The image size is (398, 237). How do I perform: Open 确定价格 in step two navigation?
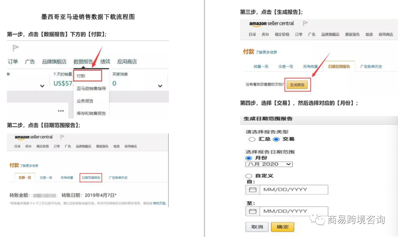[x=43, y=146]
